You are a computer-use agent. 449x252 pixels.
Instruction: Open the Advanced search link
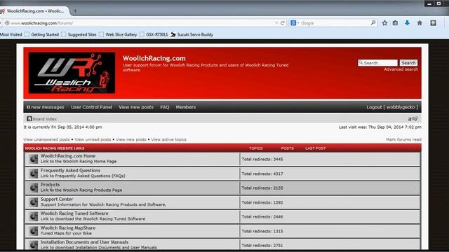401,69
